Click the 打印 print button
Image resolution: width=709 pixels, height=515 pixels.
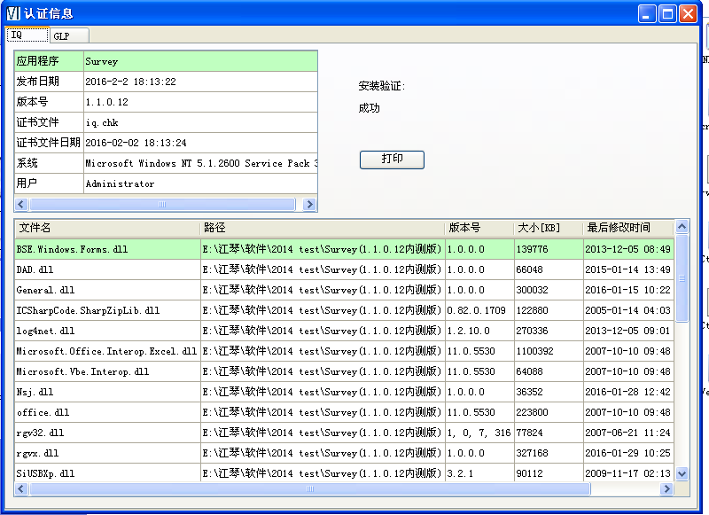pos(391,160)
